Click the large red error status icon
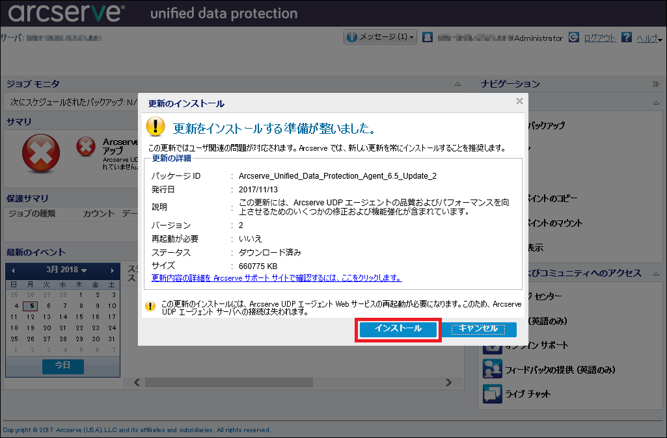The height and width of the screenshot is (438, 667). tap(41, 153)
